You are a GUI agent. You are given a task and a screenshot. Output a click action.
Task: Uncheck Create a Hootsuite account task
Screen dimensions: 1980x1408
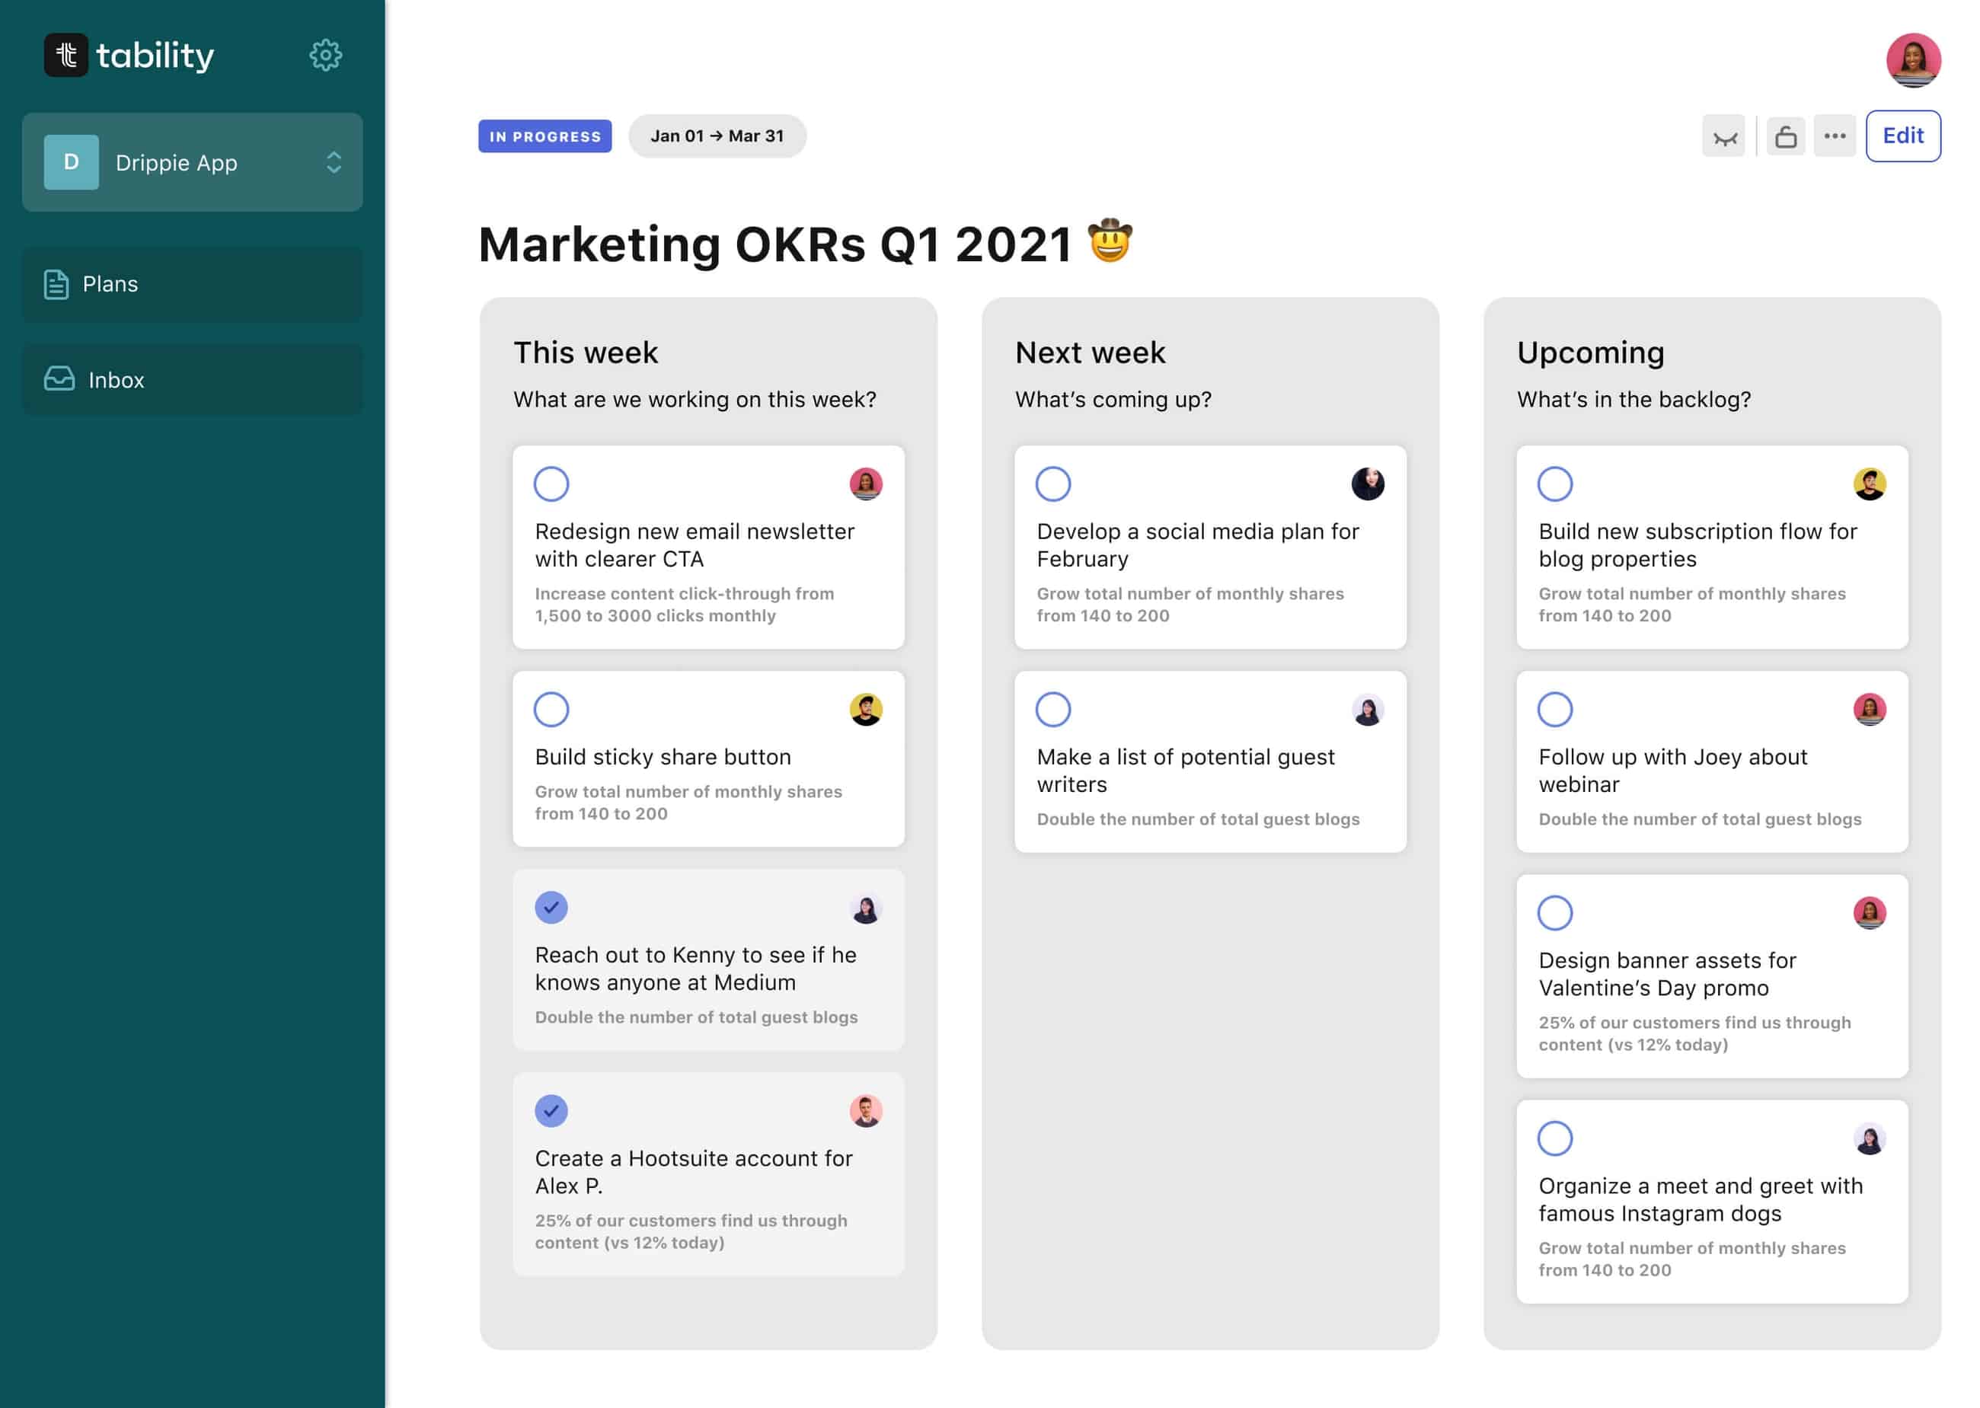coord(551,1110)
